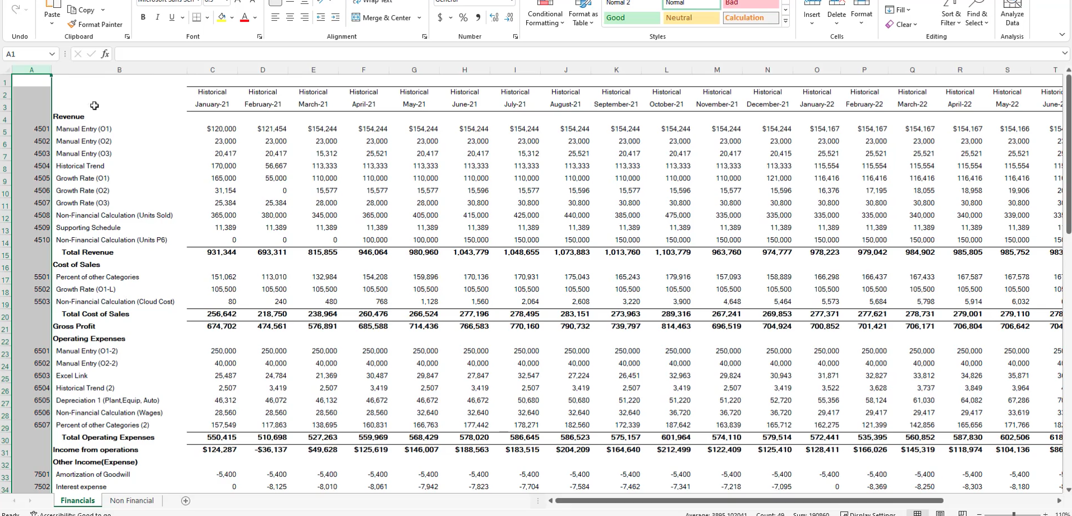Screen dimensions: 1072x516
Task: Align text right
Action: click(x=304, y=17)
